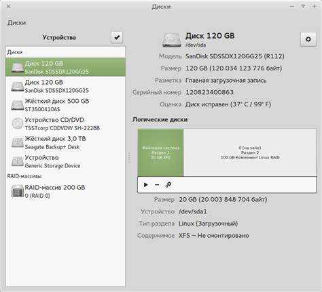Click the 20 003 848 704 байт partition size
Image resolution: width=322 pixels, height=292 pixels.
pyautogui.click(x=223, y=200)
